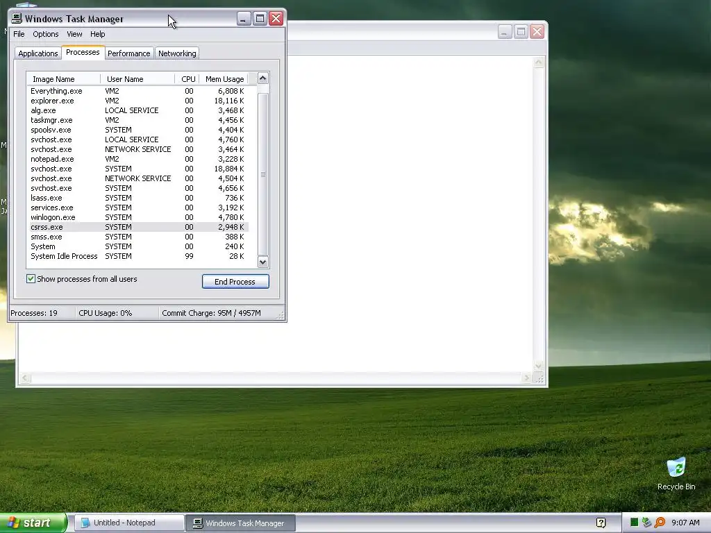Viewport: 711px width, 533px height.
Task: Select the alg.exe process row
Action: [138, 110]
